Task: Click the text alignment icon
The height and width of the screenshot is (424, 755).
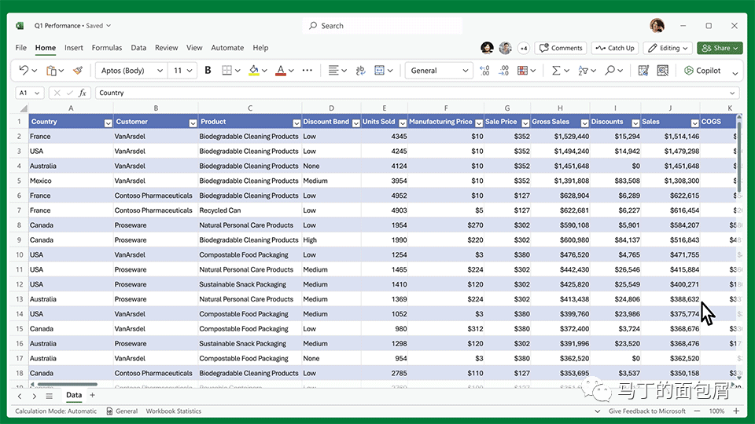Action: click(333, 70)
